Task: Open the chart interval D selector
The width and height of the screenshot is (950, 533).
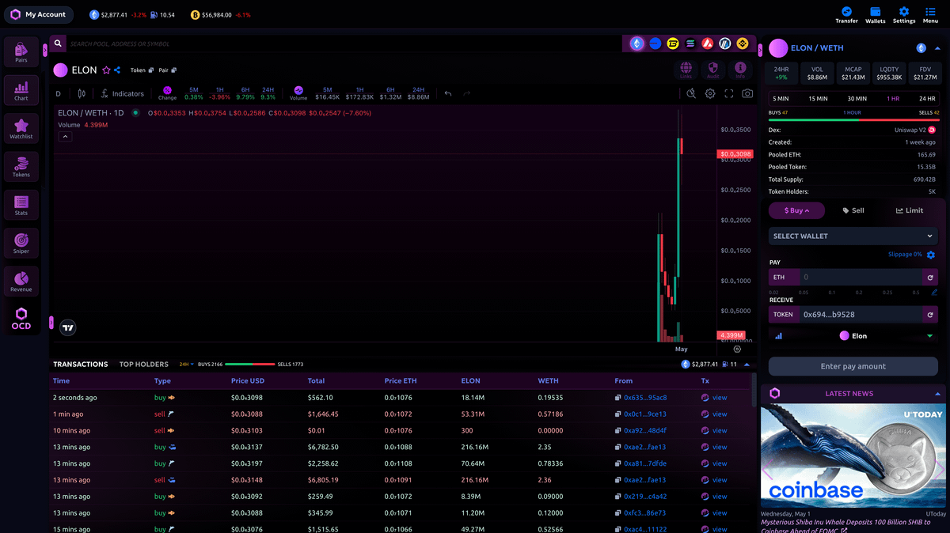Action: (58, 93)
